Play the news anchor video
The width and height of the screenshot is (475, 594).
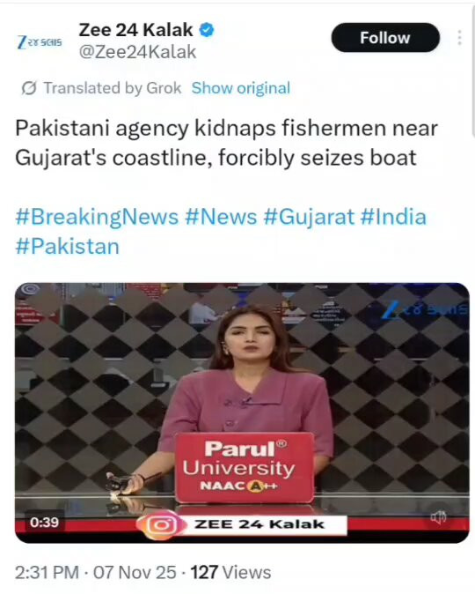[x=242, y=412]
